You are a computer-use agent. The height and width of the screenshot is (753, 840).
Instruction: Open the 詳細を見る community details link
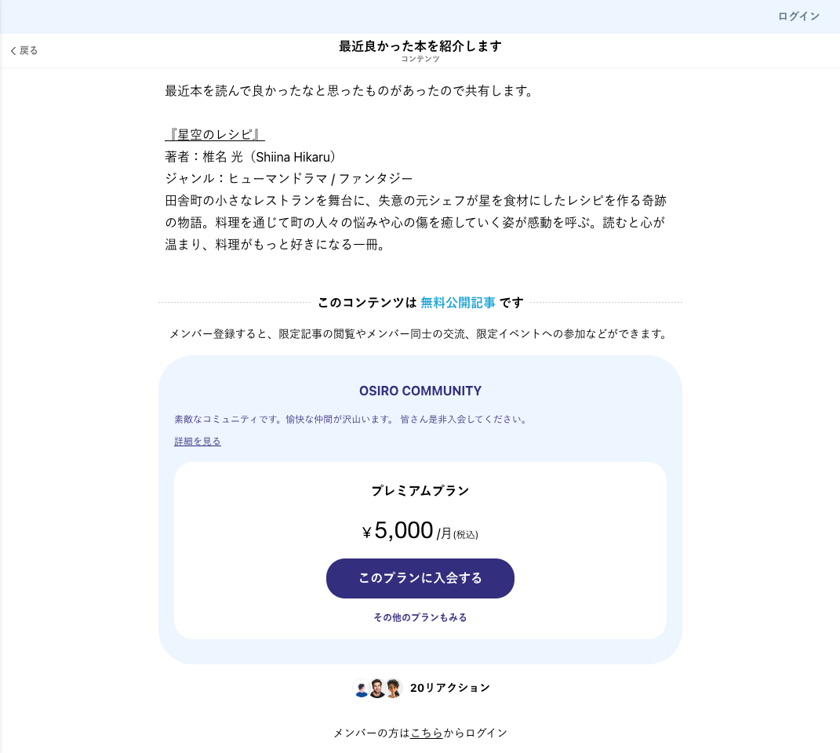pos(198,442)
